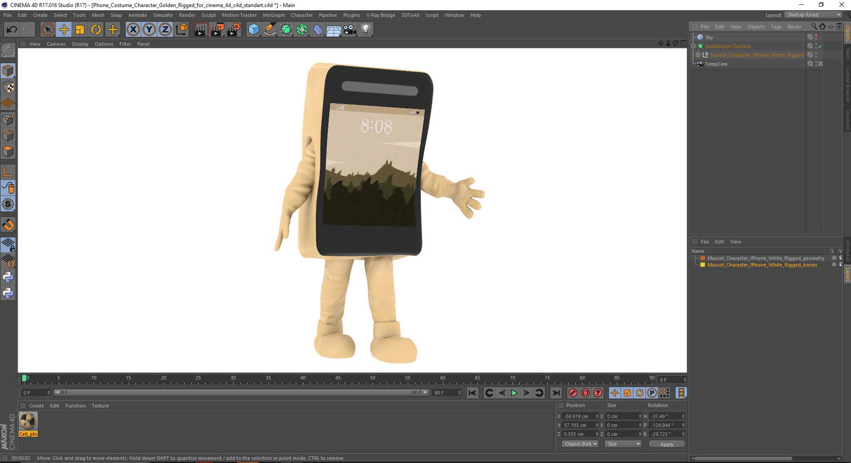Toggle Autokeying red button

(x=585, y=393)
